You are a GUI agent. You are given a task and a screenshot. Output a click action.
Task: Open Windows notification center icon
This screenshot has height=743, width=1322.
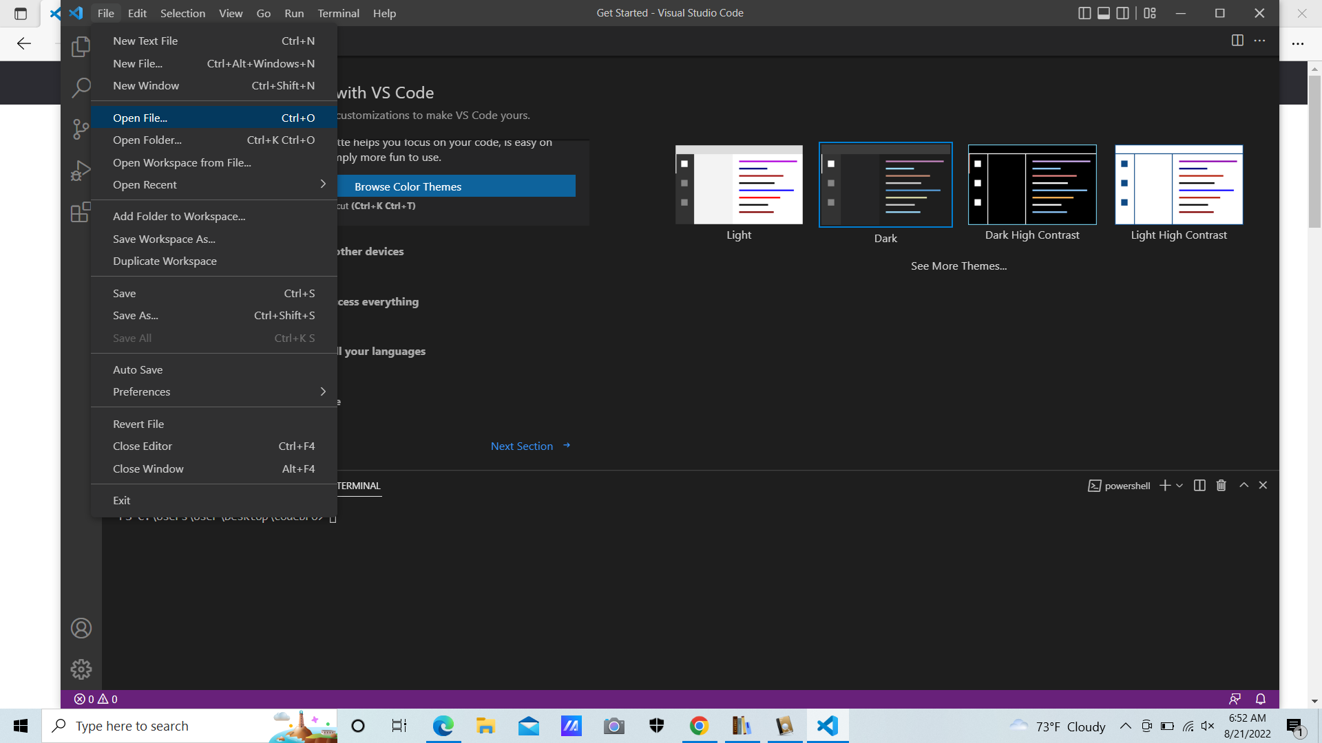(1296, 726)
